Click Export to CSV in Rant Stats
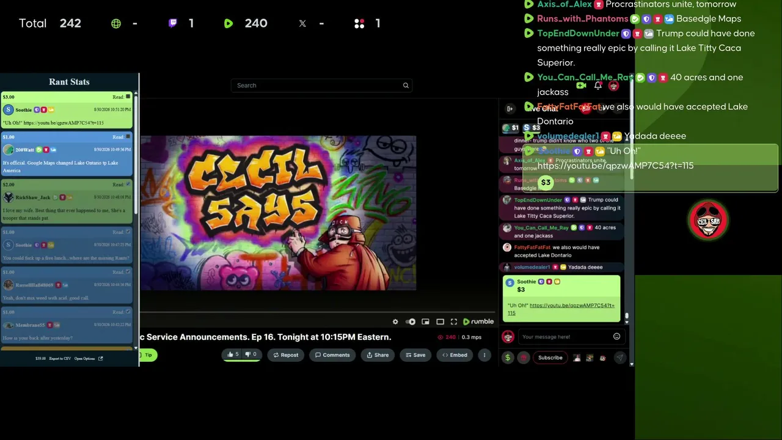Viewport: 782px width, 440px height. (60, 359)
